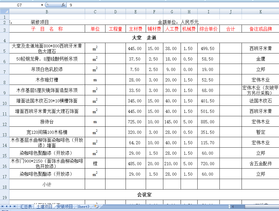Screen dimensions: 279x211
Task: Click the 大堂 走道 section title
Action: point(144,38)
